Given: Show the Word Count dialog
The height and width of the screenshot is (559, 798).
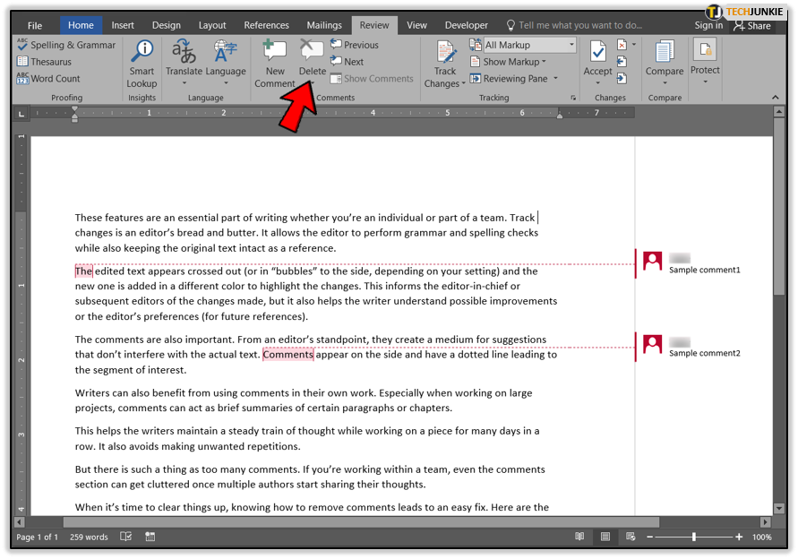Looking at the screenshot, I should tap(48, 79).
